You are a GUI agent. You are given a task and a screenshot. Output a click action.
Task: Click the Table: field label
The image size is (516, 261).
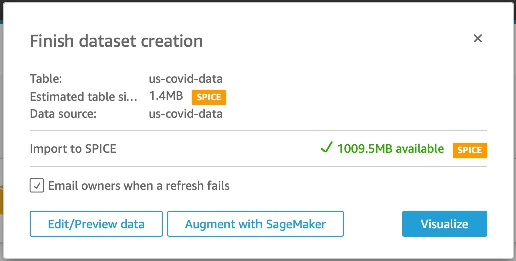tap(46, 79)
